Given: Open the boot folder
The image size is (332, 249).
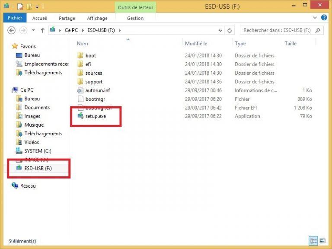Looking at the screenshot, I should (90, 56).
